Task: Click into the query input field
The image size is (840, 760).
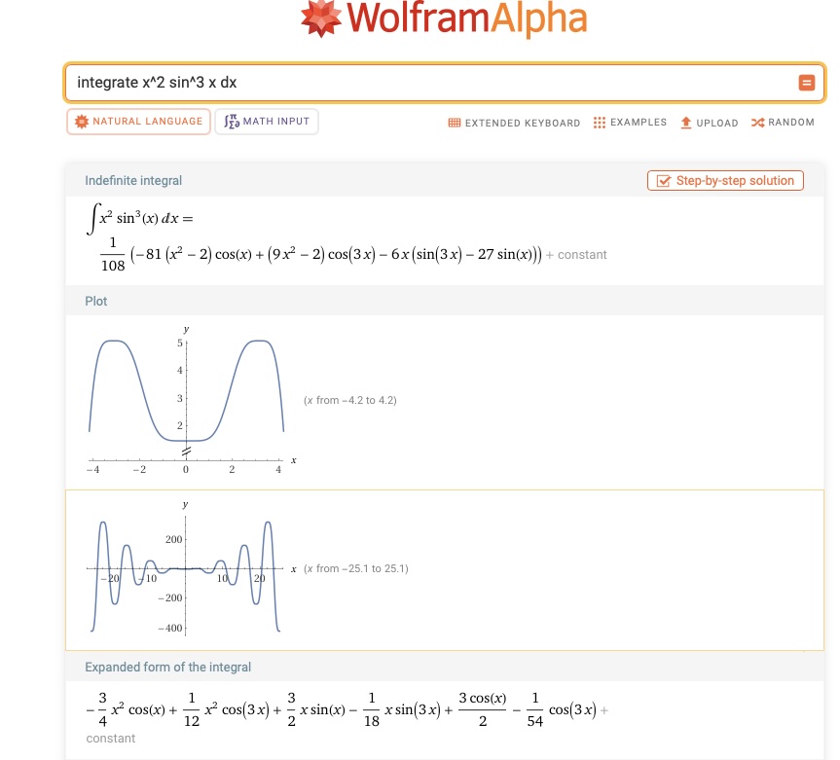Action: tap(428, 83)
